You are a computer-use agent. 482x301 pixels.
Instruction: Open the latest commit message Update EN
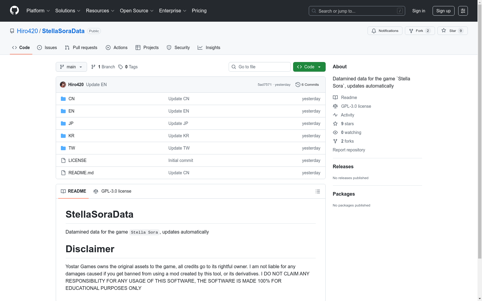tap(96, 85)
